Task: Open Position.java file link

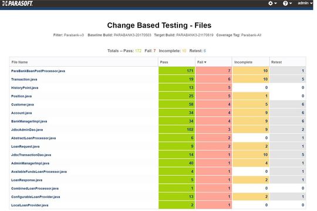Action: pos(22,96)
